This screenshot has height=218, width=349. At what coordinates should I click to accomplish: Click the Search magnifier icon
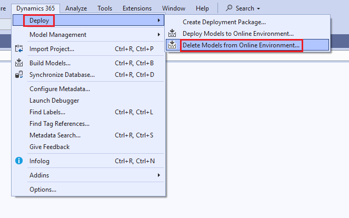[230, 8]
